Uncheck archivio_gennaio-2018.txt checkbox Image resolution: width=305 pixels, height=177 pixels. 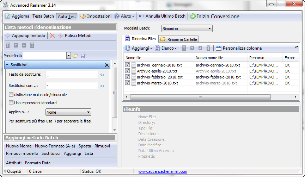127,65
